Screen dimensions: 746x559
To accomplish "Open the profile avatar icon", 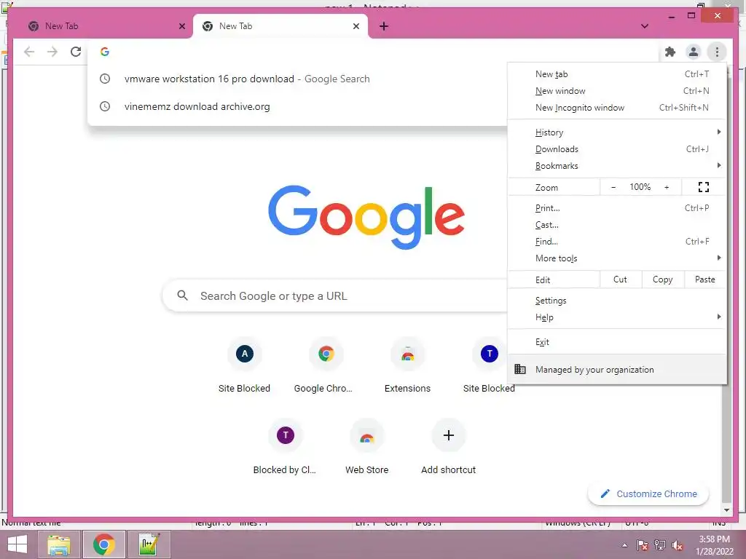I will point(694,52).
